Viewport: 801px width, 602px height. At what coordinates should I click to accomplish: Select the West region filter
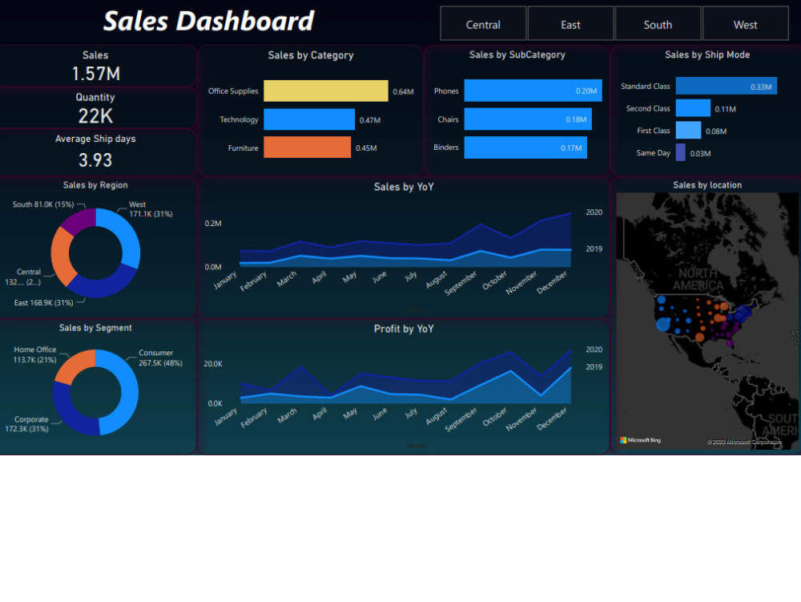[744, 24]
